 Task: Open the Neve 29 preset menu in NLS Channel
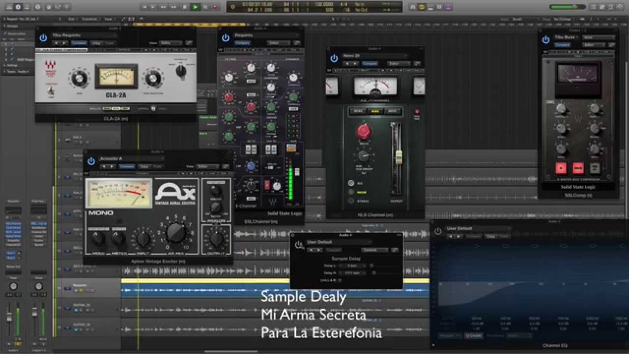pos(375,56)
